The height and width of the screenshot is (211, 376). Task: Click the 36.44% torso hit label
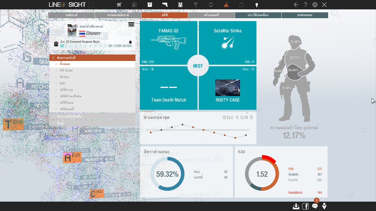293,70
